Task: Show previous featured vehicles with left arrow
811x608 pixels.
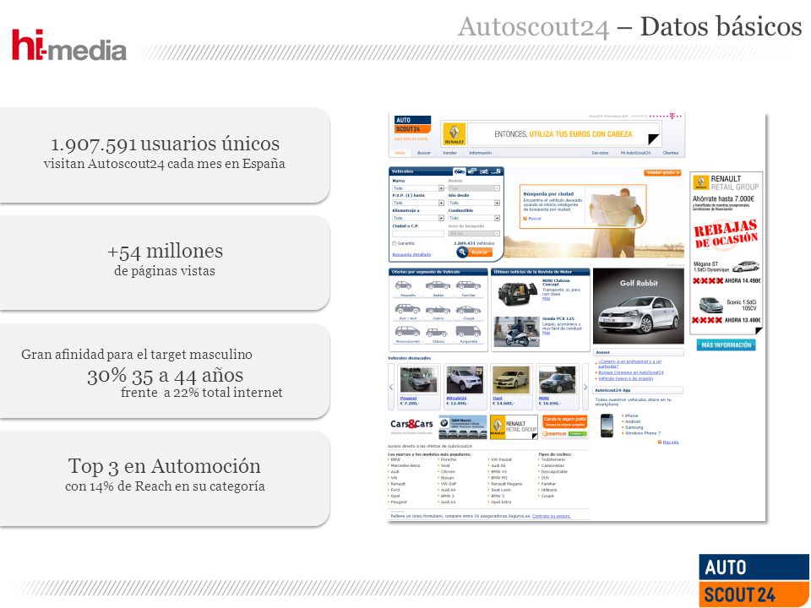Action: [391, 387]
